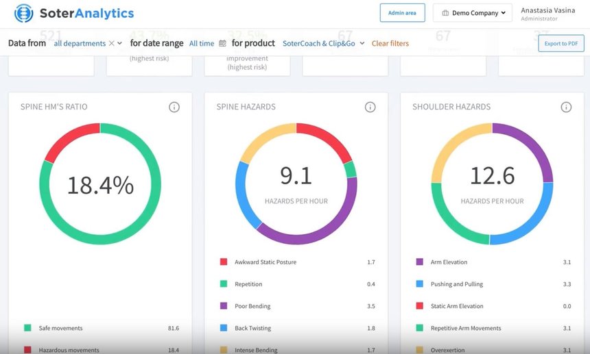Click the SoterAnalytics spine logo icon
590x354 pixels.
pyautogui.click(x=24, y=13)
